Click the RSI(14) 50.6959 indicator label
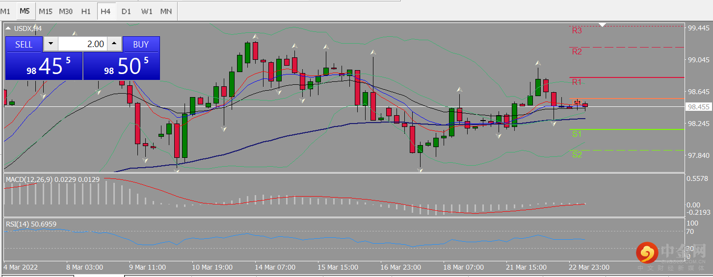 tap(31, 224)
